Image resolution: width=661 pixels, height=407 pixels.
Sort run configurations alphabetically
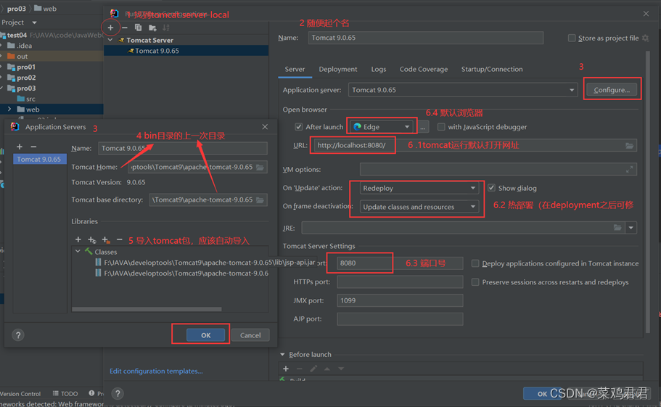tap(166, 28)
